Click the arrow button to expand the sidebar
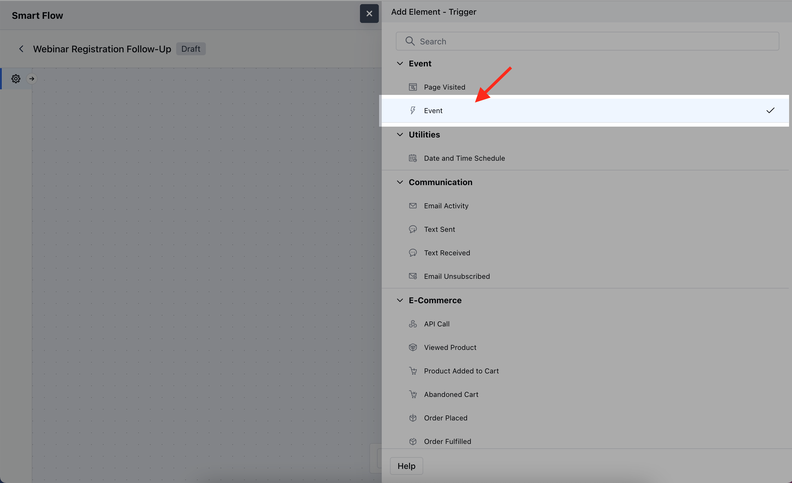Viewport: 792px width, 483px height. coord(32,79)
